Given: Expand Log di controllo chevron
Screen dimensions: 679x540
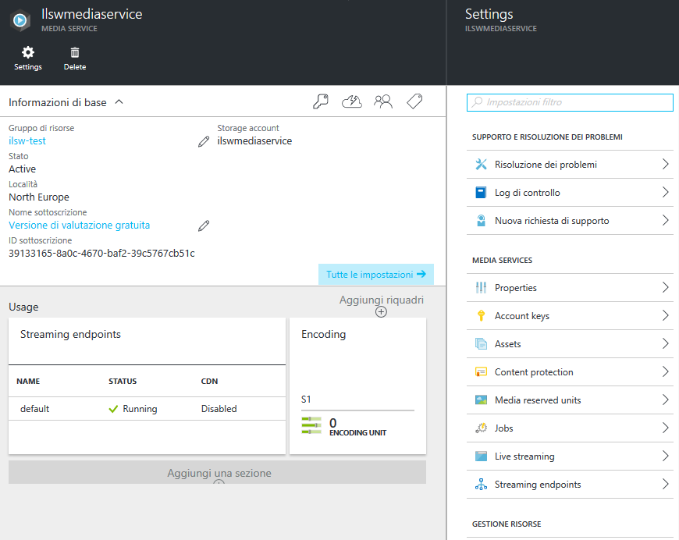Looking at the screenshot, I should point(666,192).
